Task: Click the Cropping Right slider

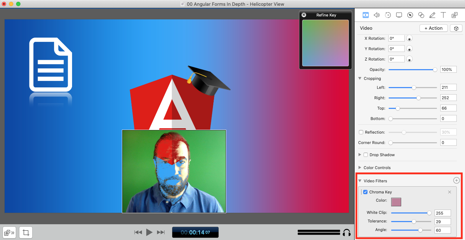Action: [413, 98]
